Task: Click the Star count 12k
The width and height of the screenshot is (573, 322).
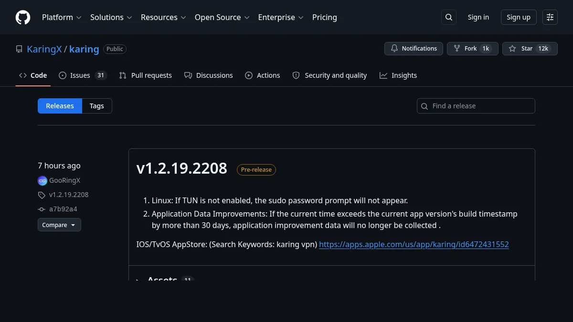Action: tap(543, 49)
